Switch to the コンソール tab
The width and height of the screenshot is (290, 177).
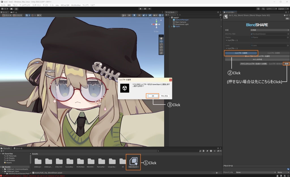18,148
